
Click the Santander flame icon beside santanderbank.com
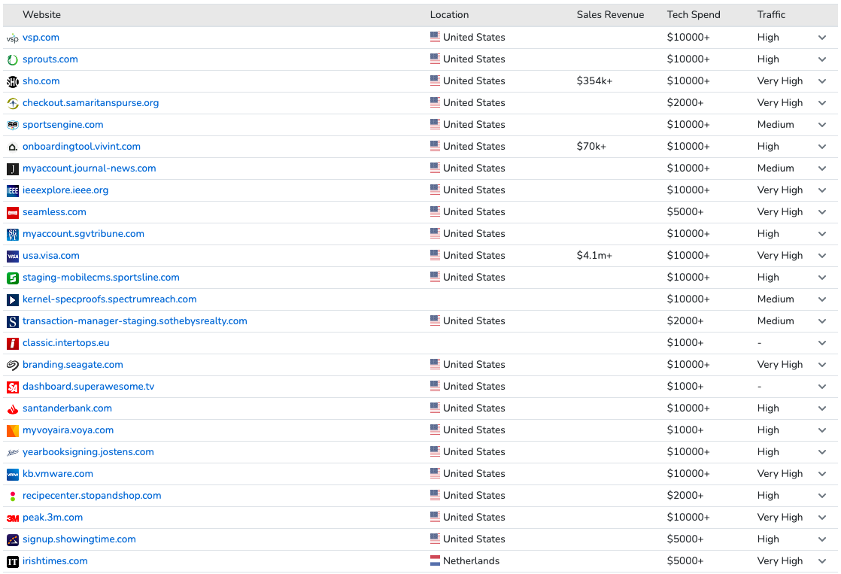tap(13, 408)
